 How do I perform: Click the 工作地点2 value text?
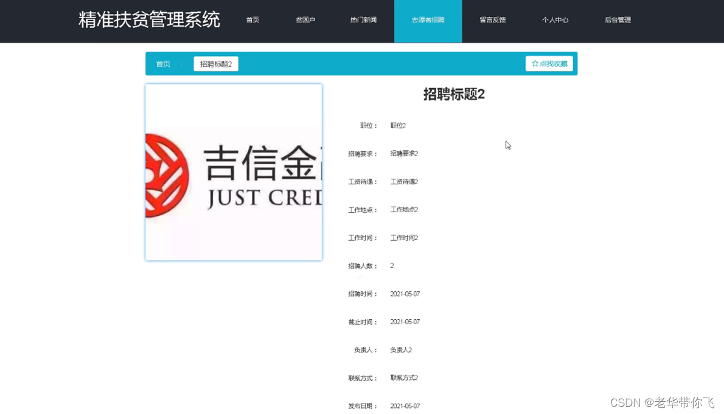[404, 210]
